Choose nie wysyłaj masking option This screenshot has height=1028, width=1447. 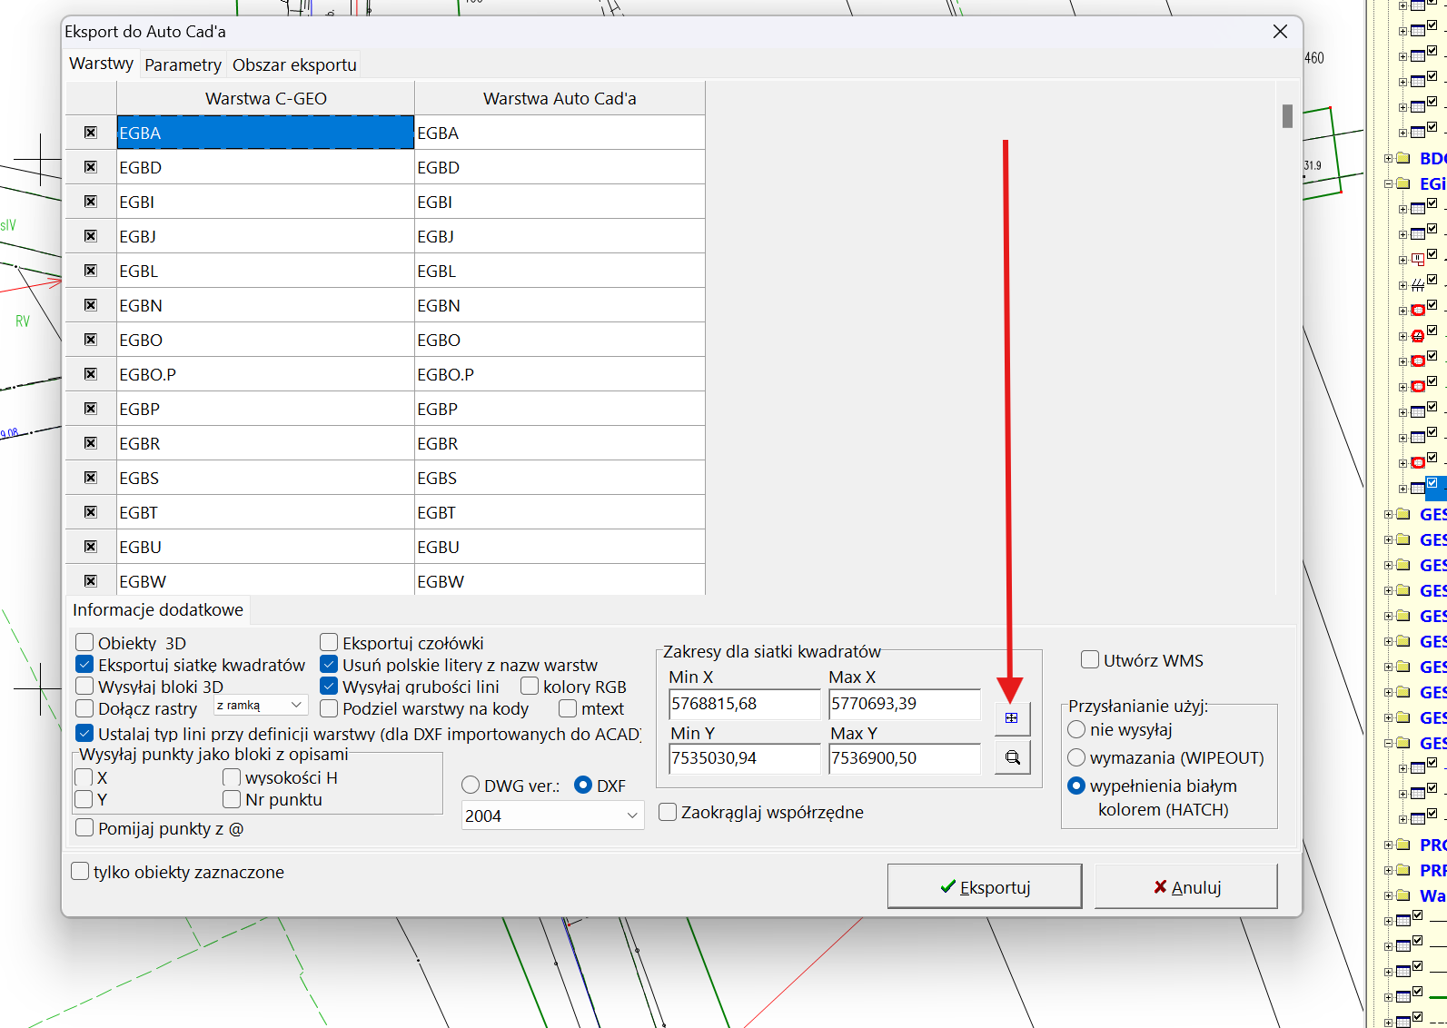pos(1076,729)
